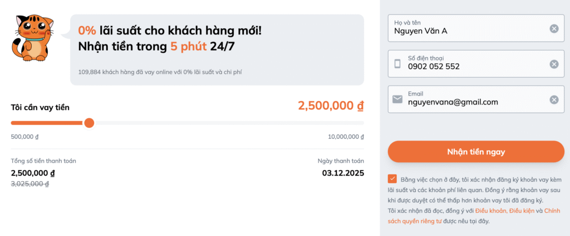
Task: Click the 10,000,000 đ maximum label
Action: pos(346,137)
